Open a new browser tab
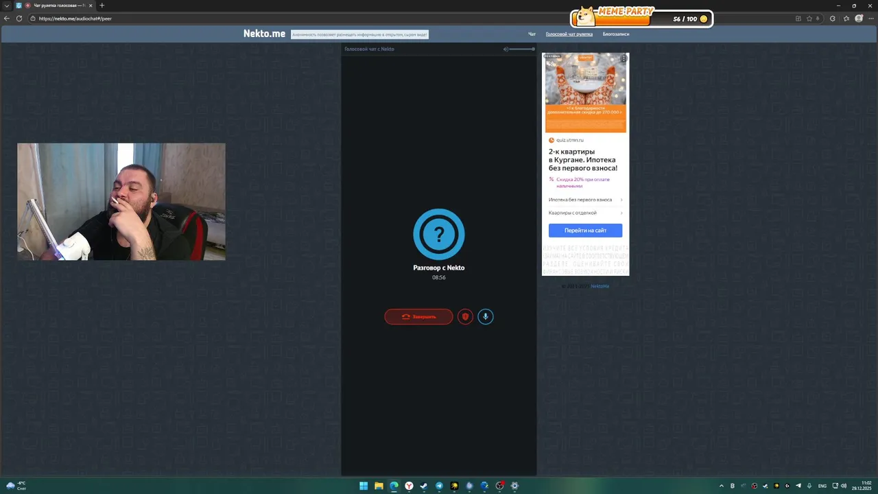Viewport: 878px width, 494px height. point(102,5)
